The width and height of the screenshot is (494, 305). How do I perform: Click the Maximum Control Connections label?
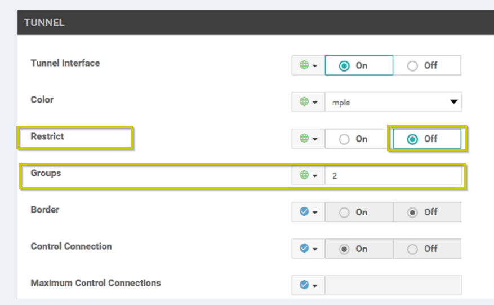96,283
